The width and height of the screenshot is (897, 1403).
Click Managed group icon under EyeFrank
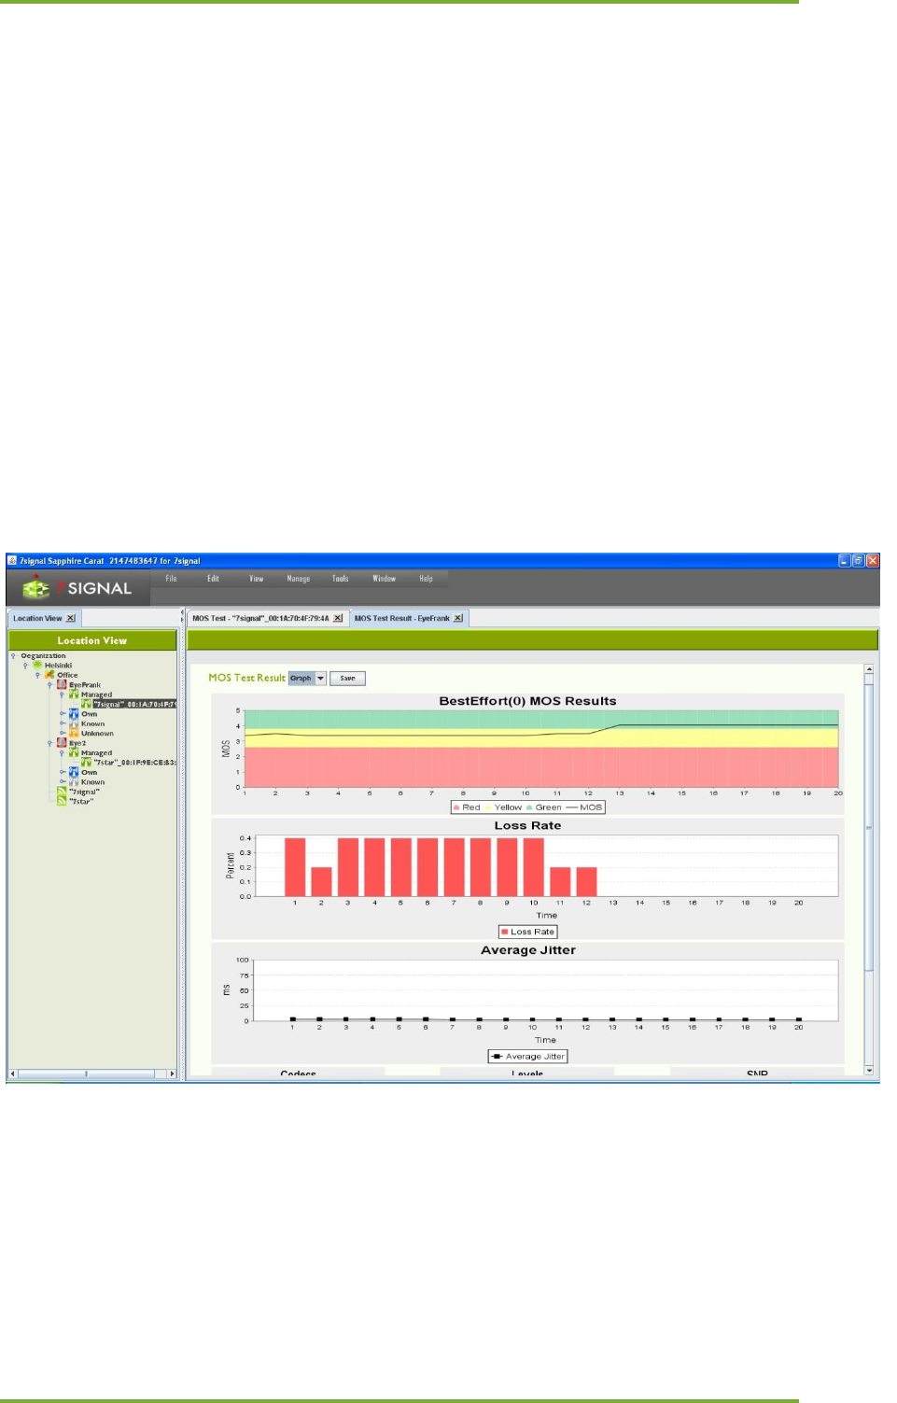coord(74,694)
